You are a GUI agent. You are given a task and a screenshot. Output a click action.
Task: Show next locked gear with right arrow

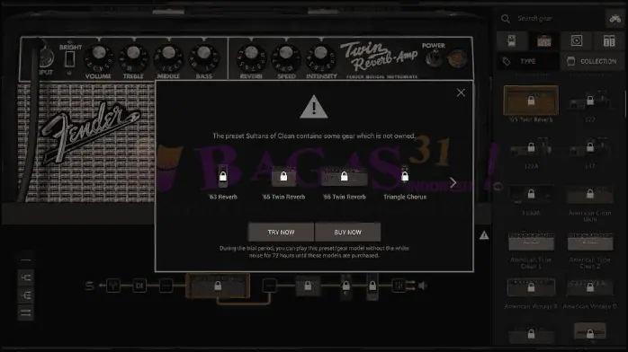click(x=453, y=182)
